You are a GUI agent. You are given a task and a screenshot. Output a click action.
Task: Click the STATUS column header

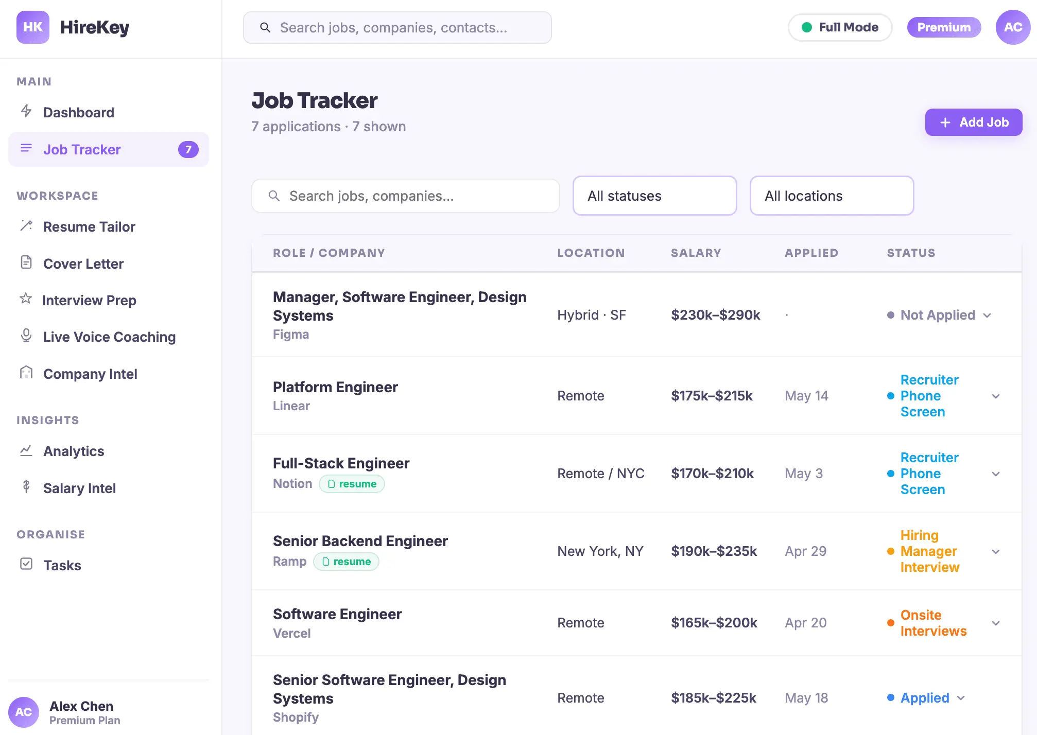911,253
